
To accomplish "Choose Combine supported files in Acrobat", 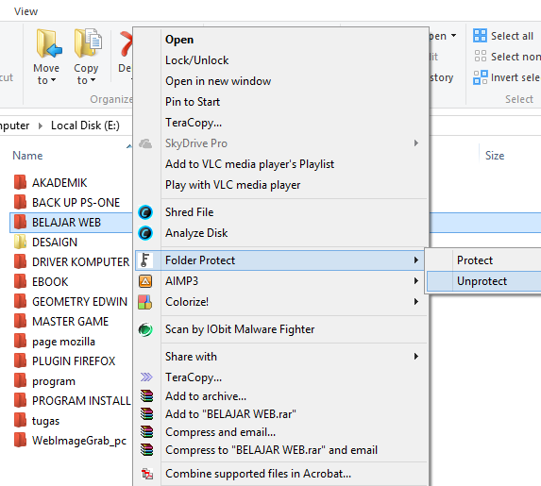I will 258,474.
